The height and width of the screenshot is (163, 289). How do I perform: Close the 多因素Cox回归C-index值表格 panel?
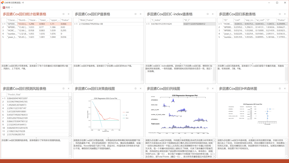(x=213, y=14)
